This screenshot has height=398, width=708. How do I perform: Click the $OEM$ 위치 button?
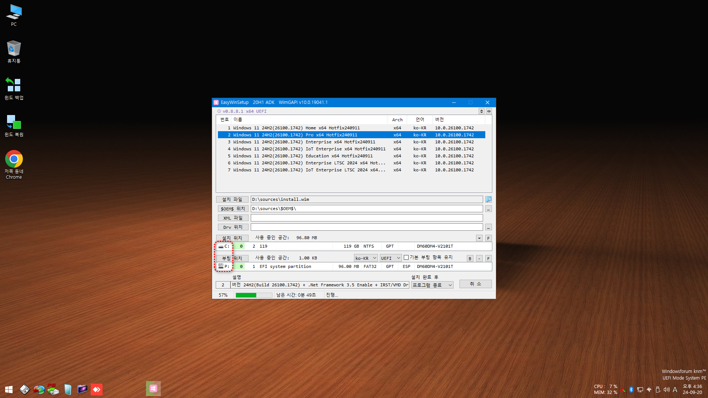click(233, 209)
